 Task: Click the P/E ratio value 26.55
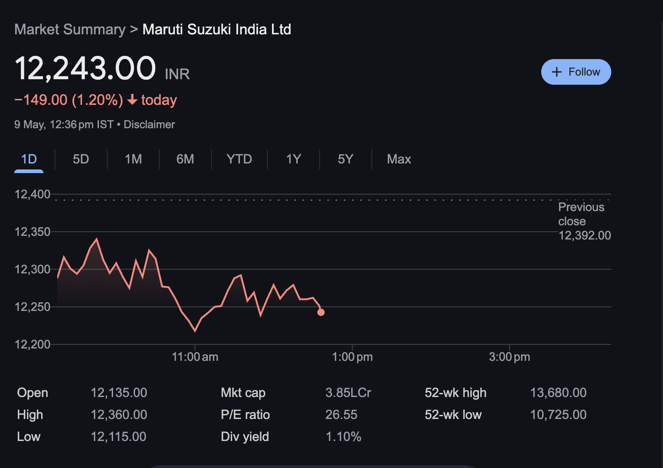pos(341,415)
